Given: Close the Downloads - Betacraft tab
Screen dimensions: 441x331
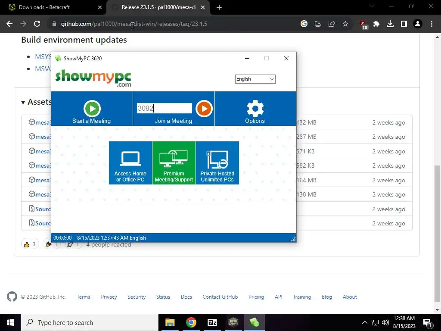Looking at the screenshot, I should (99, 7).
